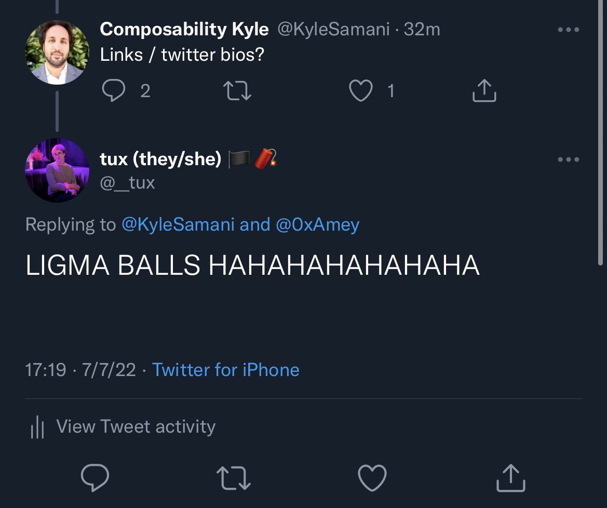This screenshot has width=607, height=508.
Task: Reply to tux's LIGMA BALLS tweet
Action: click(x=95, y=477)
